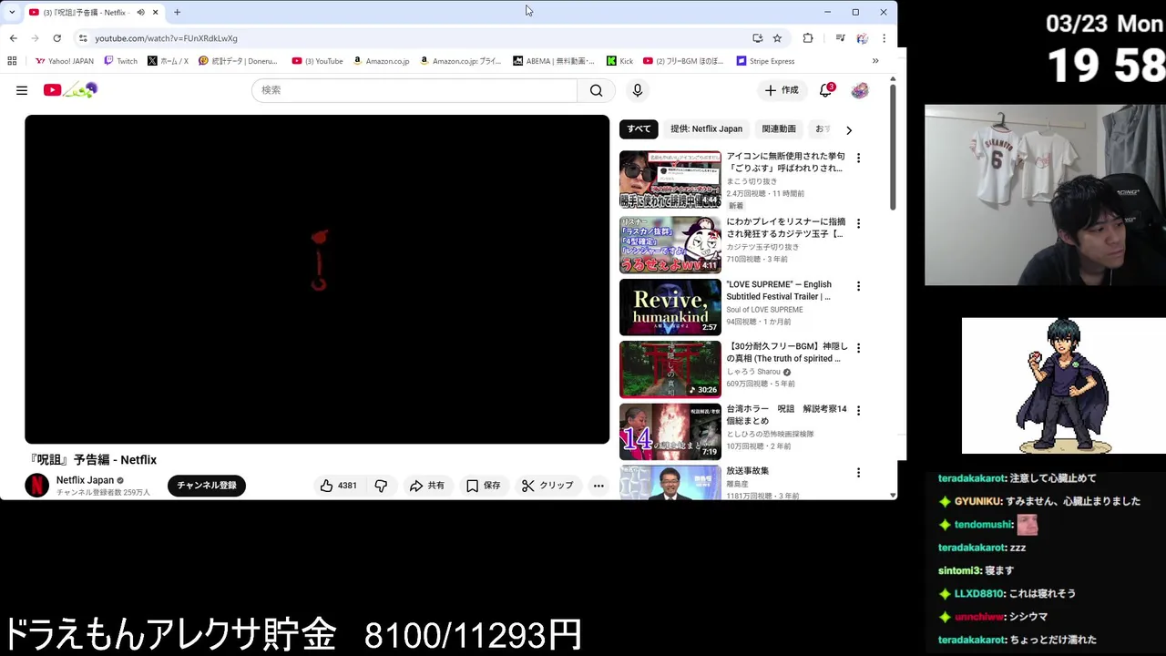Create clip with クリップ button
This screenshot has height=656, width=1166.
click(x=547, y=486)
